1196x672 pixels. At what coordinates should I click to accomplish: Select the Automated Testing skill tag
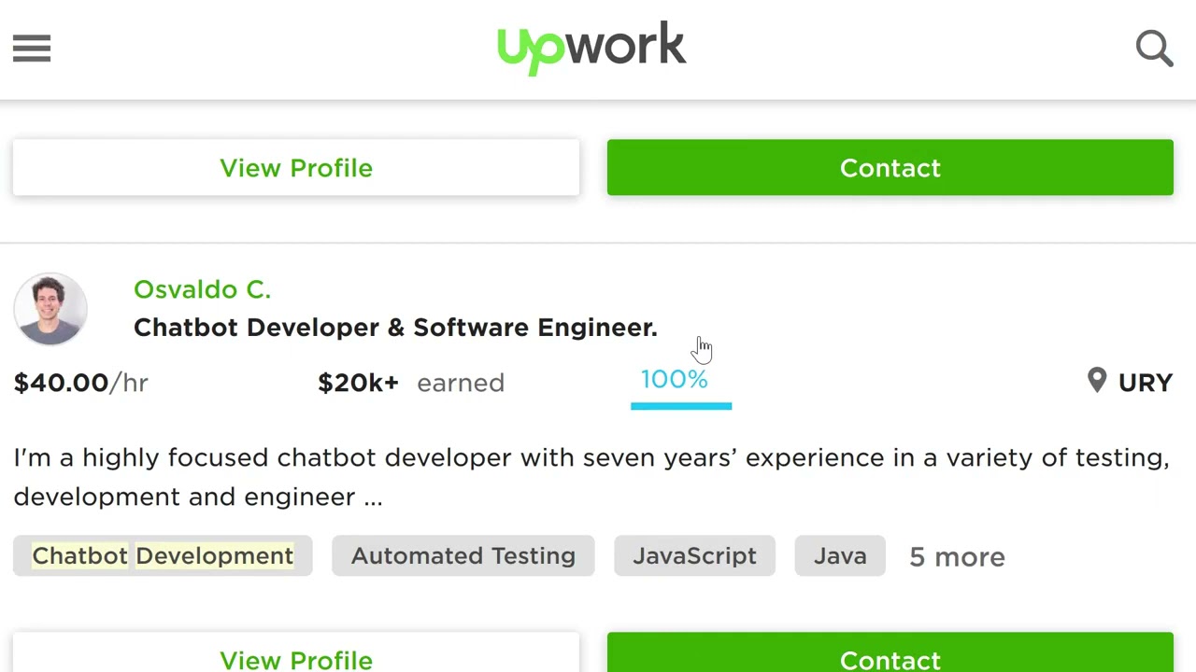point(463,556)
